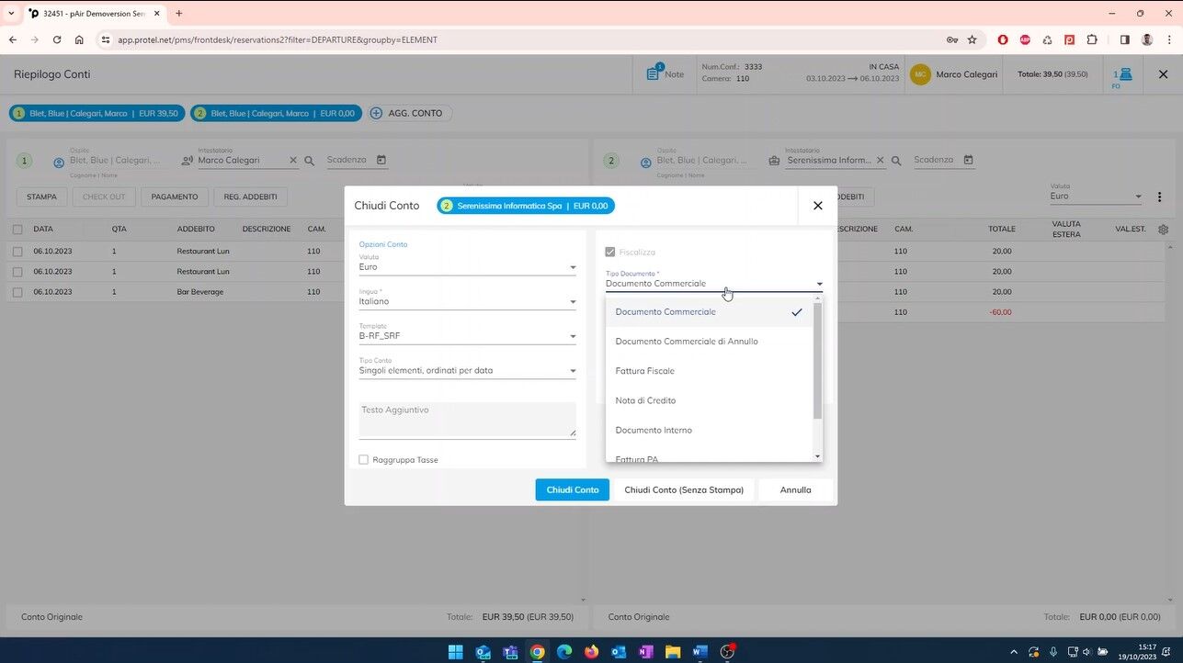1183x663 pixels.
Task: Toggle the Fiscalizza checkbox
Action: (x=610, y=252)
